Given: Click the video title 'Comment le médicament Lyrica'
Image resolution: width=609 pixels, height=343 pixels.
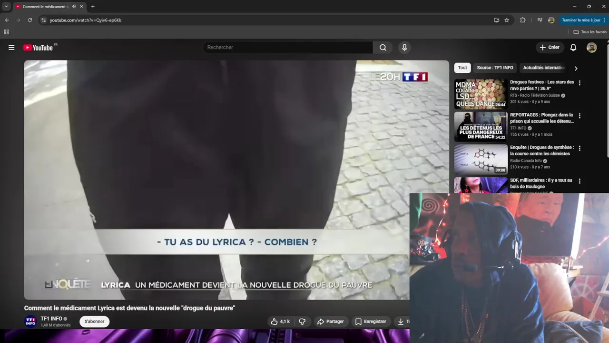Looking at the screenshot, I should [x=129, y=308].
